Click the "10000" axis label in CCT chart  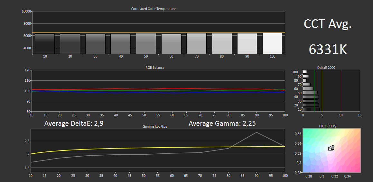pyautogui.click(x=26, y=11)
